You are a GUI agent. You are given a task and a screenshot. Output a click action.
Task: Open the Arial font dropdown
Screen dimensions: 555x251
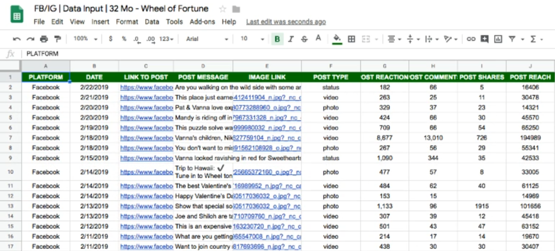click(207, 39)
